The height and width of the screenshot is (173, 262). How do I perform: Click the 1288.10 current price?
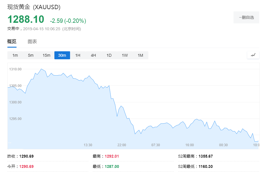[x=26, y=19]
